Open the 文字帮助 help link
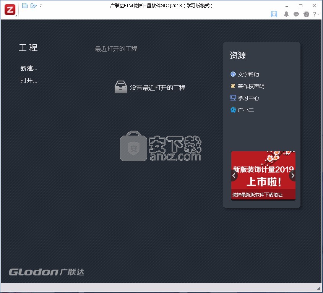 tap(248, 74)
